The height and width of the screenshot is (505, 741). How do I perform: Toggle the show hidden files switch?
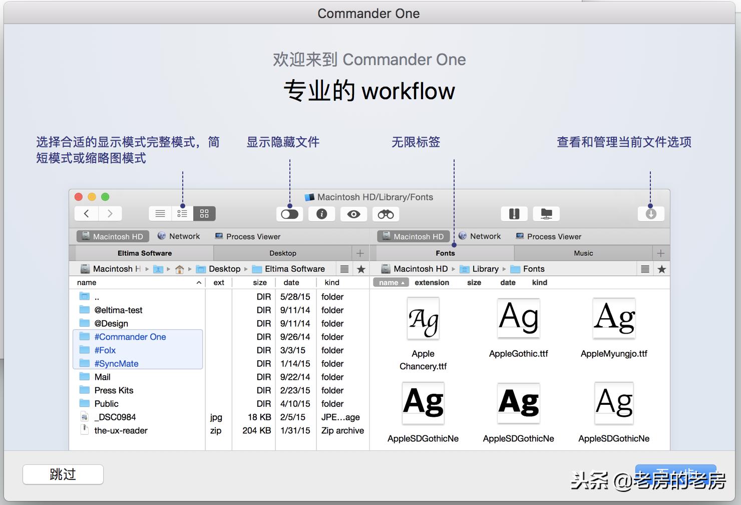[x=289, y=214]
